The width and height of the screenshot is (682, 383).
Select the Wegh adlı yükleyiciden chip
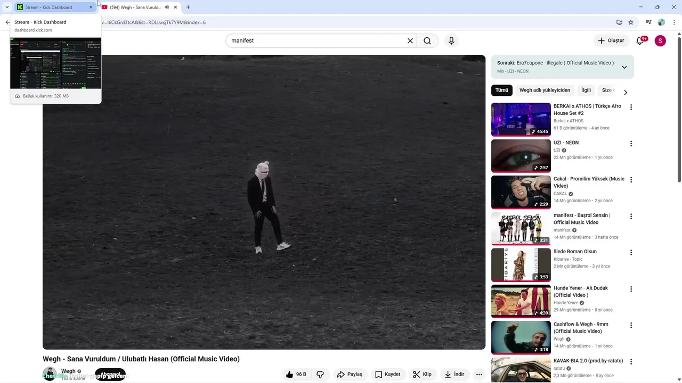click(x=545, y=90)
